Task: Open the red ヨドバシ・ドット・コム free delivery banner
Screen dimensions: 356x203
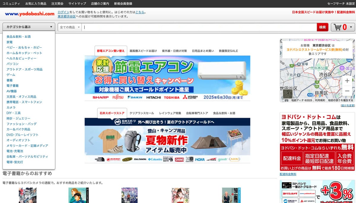Action: click(x=317, y=141)
